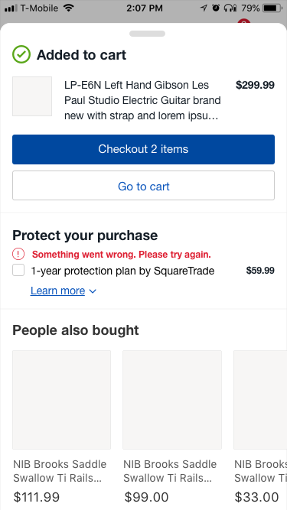Screen dimensions: 287x510
Task: Tap the battery icon in status bar
Action: click(x=272, y=8)
